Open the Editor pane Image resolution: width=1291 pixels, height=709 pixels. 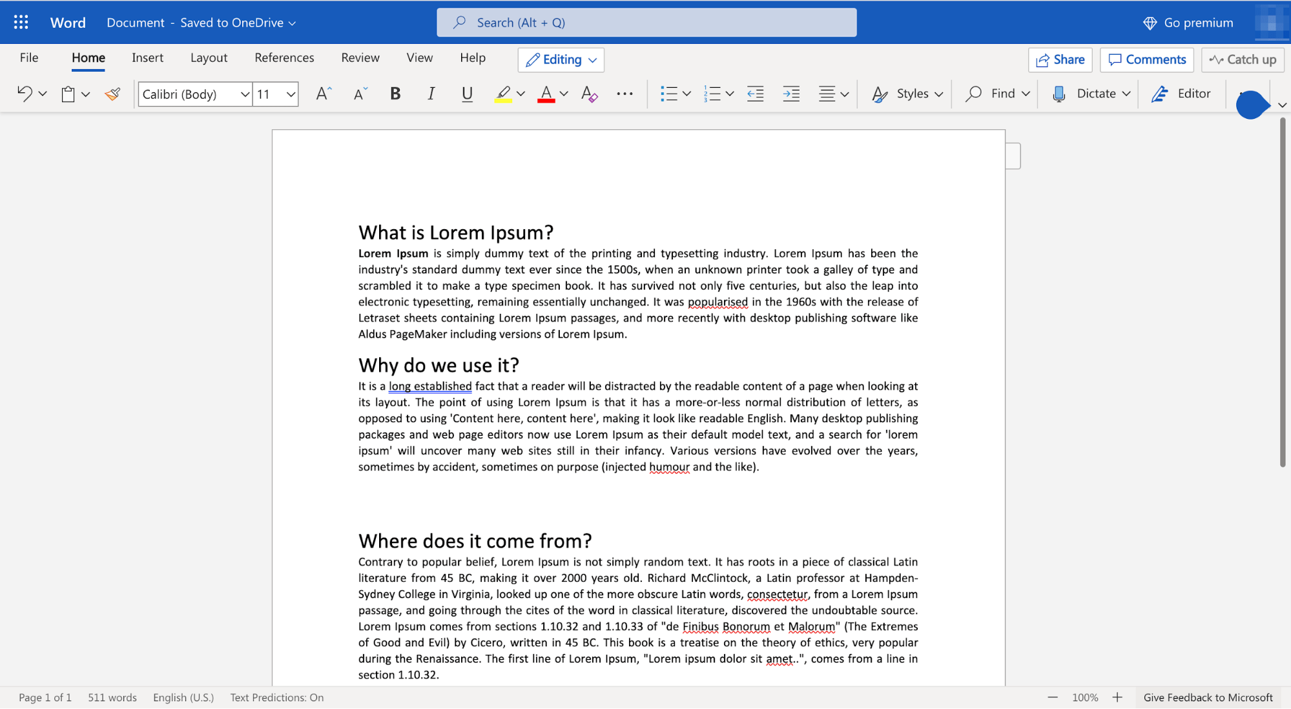(x=1181, y=94)
